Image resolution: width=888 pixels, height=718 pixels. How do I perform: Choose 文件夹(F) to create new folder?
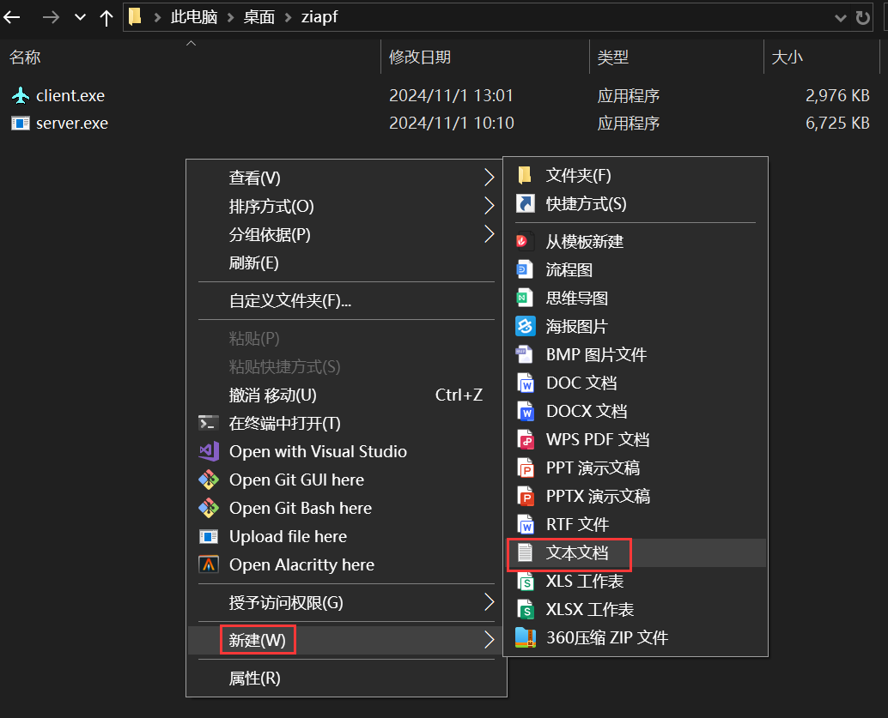(x=578, y=175)
